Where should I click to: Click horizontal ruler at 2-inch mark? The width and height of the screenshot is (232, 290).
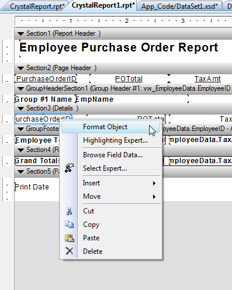(127, 20)
